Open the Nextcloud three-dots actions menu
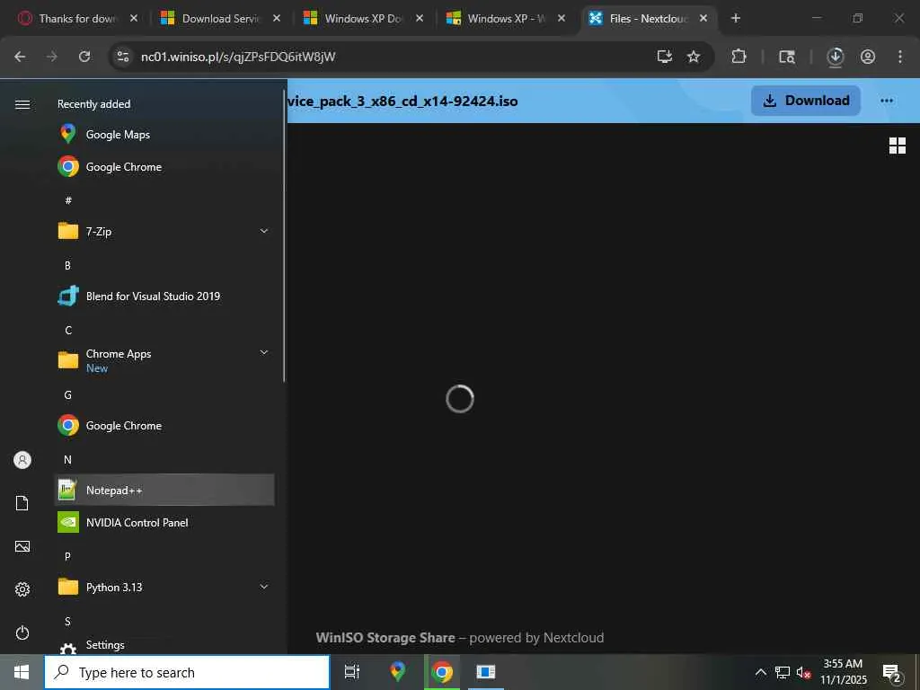920x690 pixels. coord(887,101)
